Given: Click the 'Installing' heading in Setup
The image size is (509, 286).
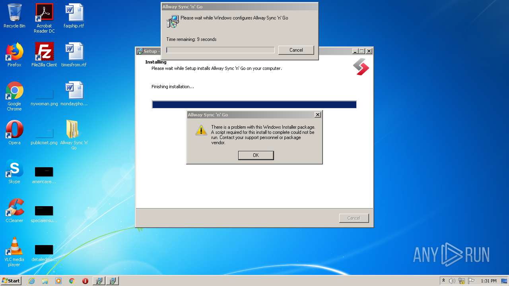Looking at the screenshot, I should (156, 62).
